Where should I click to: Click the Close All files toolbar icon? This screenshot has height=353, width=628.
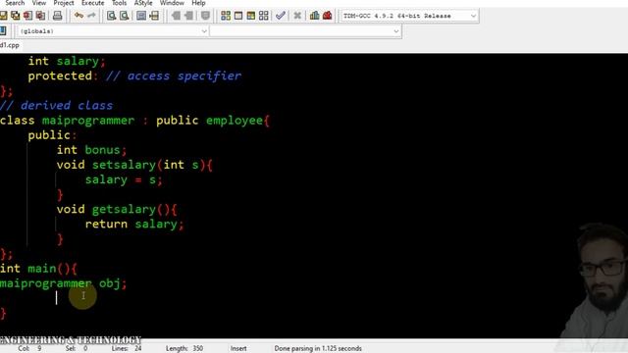(x=40, y=16)
